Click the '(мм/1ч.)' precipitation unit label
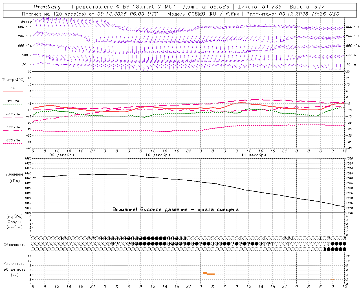The image size is (361, 289). pyautogui.click(x=15, y=227)
